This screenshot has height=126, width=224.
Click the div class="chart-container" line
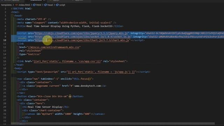[43, 111]
